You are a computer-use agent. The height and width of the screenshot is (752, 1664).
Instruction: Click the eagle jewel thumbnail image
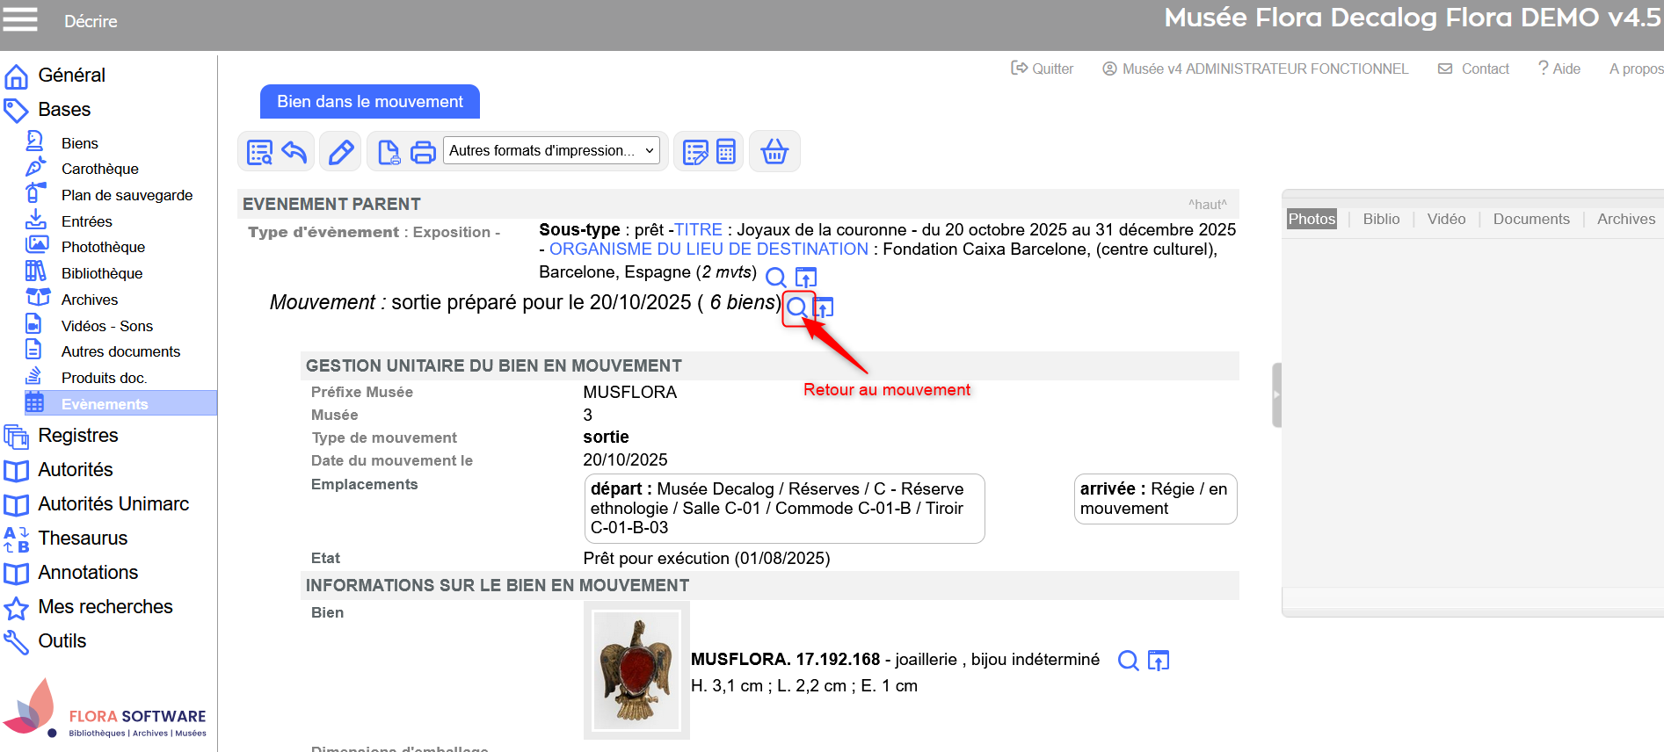(636, 670)
